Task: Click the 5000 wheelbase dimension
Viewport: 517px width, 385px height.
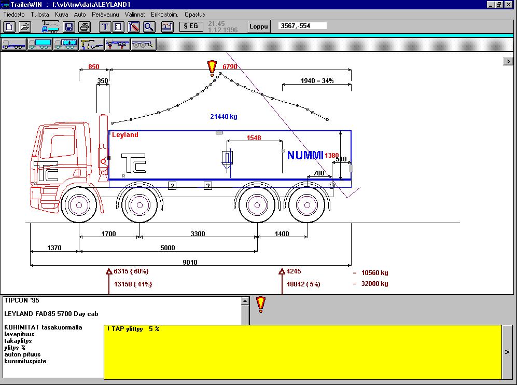Action: point(167,247)
